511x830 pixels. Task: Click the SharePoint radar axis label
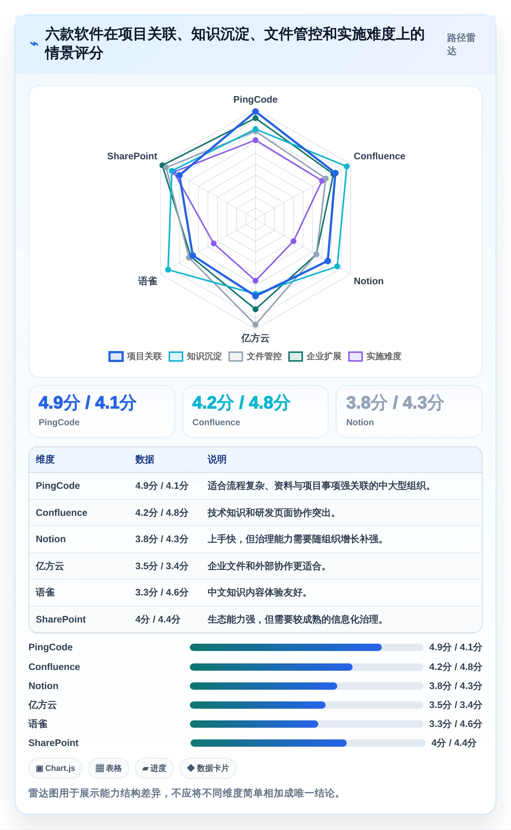[x=132, y=156]
